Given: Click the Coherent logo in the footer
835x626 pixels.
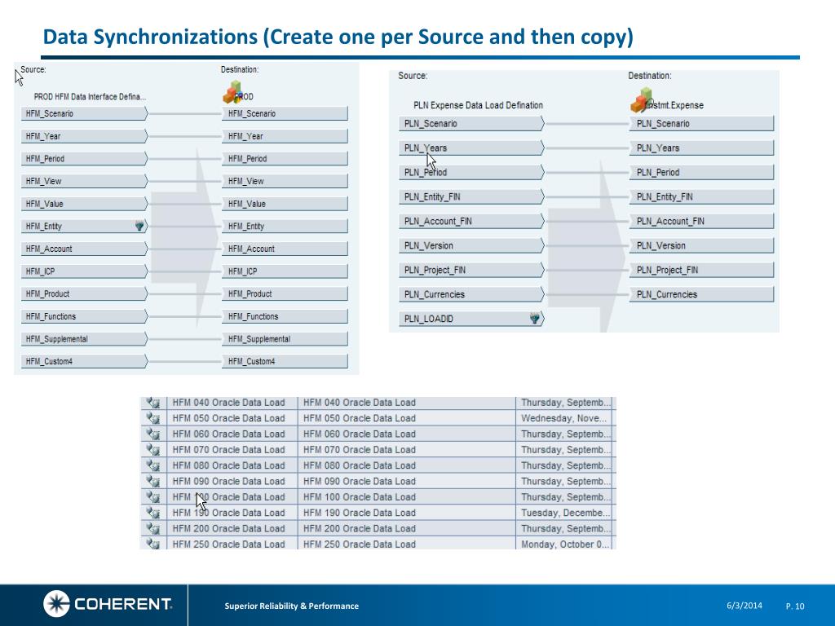Looking at the screenshot, I should click(x=108, y=604).
